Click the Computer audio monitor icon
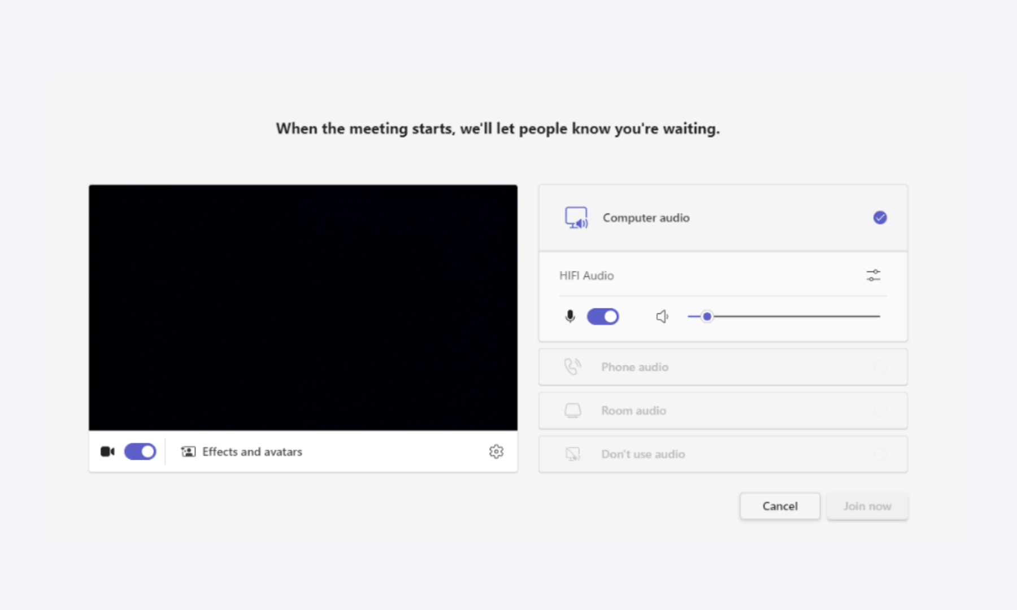Image resolution: width=1017 pixels, height=610 pixels. coord(576,217)
